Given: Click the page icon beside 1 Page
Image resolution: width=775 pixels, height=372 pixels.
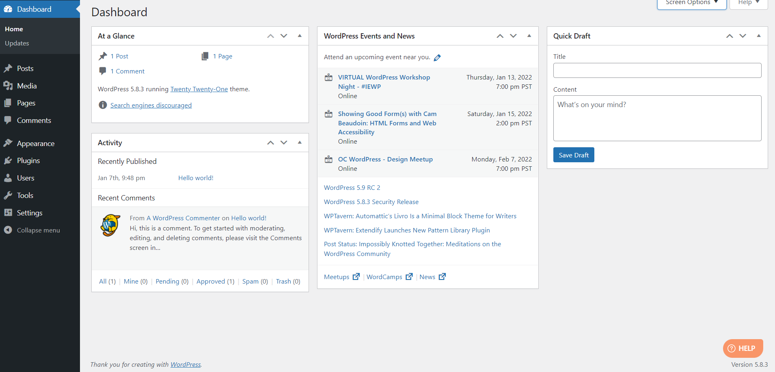Looking at the screenshot, I should pos(205,56).
